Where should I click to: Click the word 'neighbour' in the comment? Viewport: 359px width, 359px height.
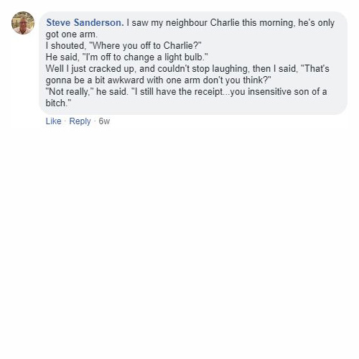[x=187, y=23]
